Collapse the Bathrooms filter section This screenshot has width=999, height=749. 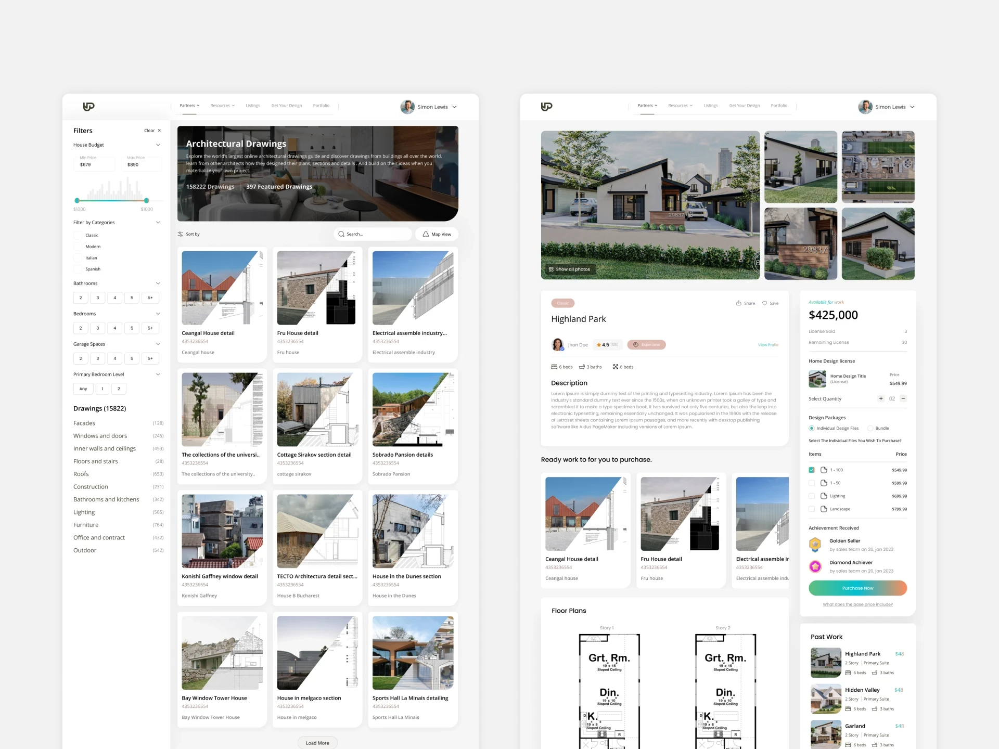(x=158, y=283)
